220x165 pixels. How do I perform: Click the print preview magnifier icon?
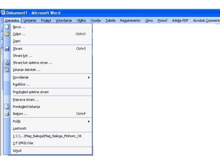pyautogui.click(x=7, y=107)
